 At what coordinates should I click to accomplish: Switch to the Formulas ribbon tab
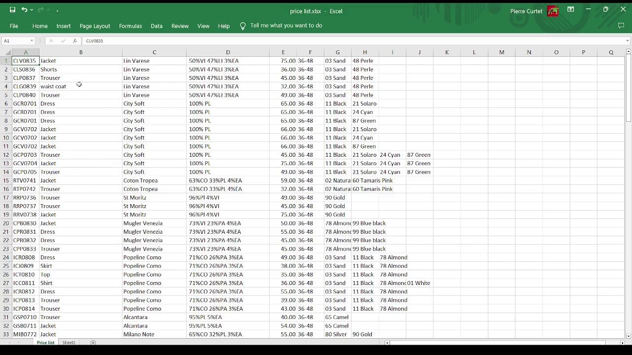coord(130,26)
